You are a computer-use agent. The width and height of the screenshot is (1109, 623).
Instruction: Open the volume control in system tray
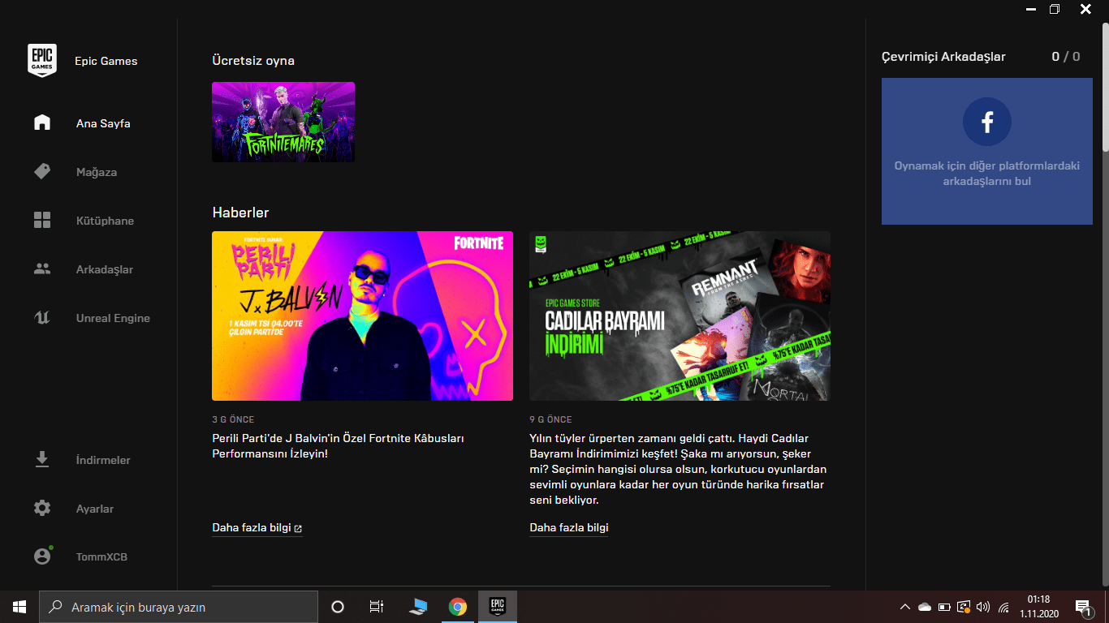983,607
